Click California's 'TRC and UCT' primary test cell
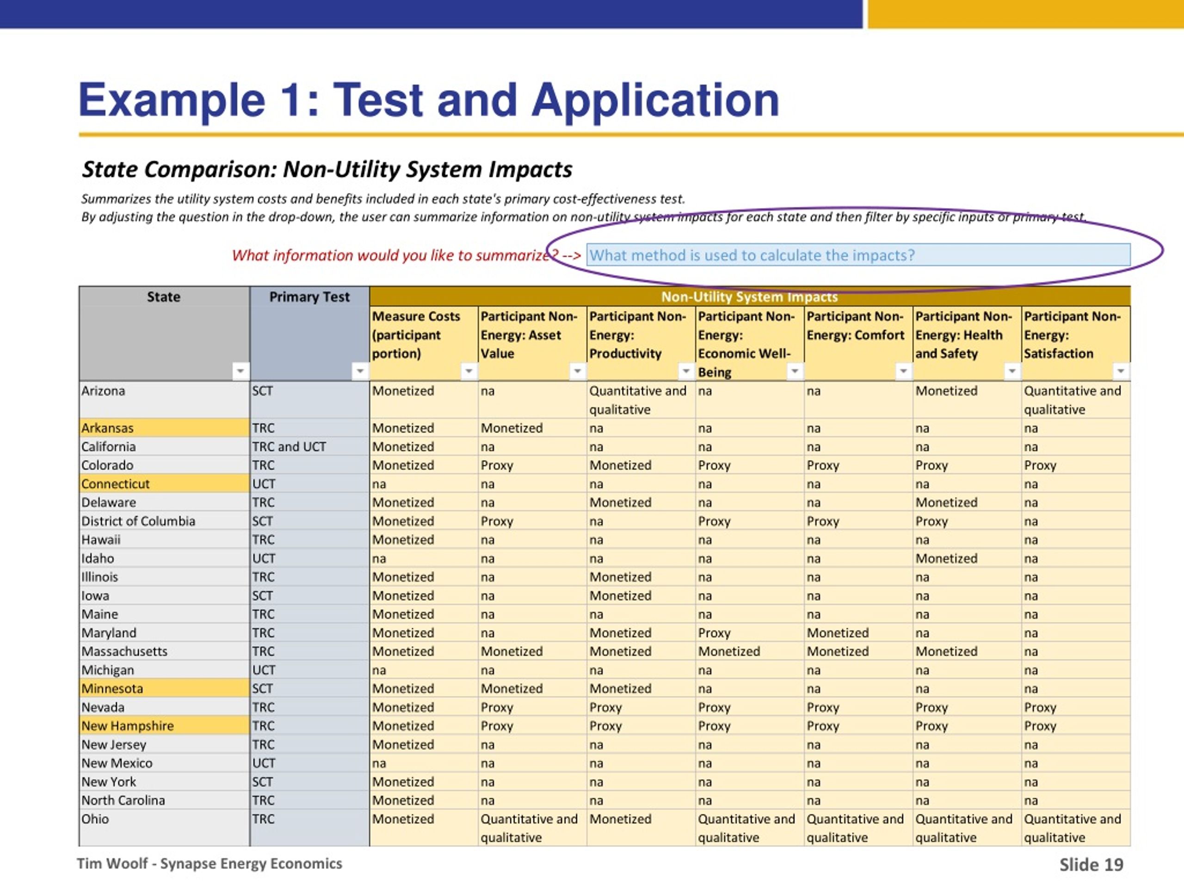Image resolution: width=1184 pixels, height=888 pixels. 309,446
